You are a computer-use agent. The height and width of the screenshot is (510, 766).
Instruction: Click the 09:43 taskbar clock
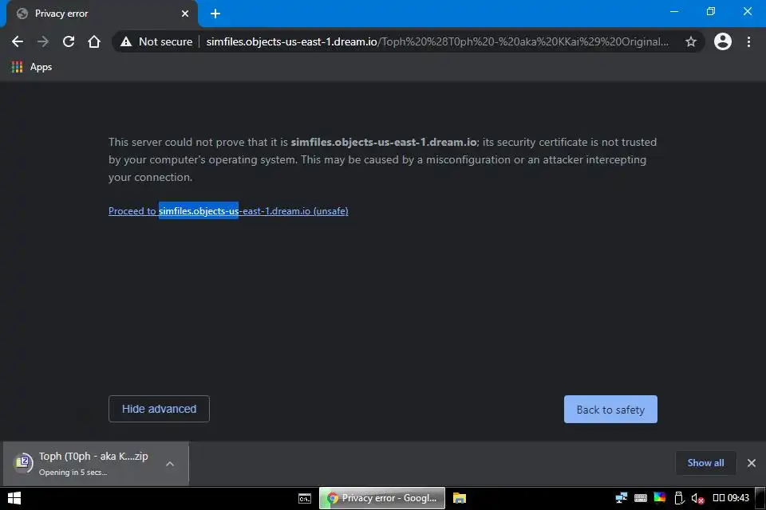point(731,498)
